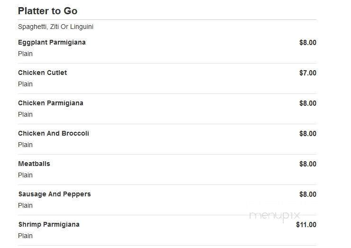Click the $8.00 Chicken And Broccoli price

tap(308, 134)
